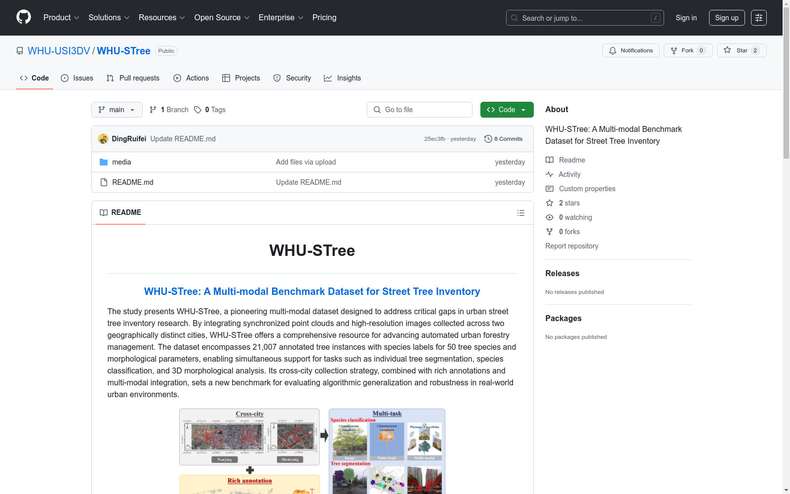Expand the Enterprise menu
The image size is (790, 494).
(281, 18)
